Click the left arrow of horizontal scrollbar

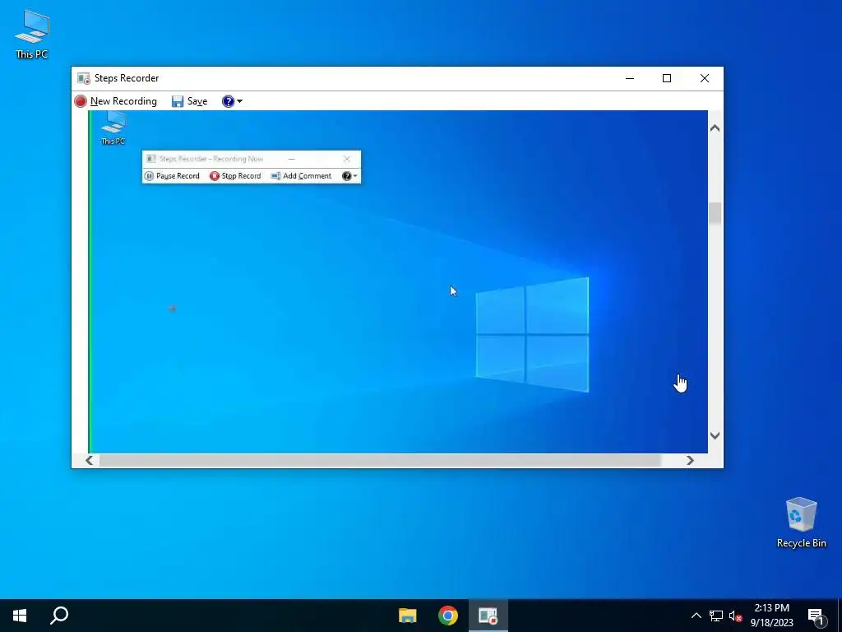[89, 461]
